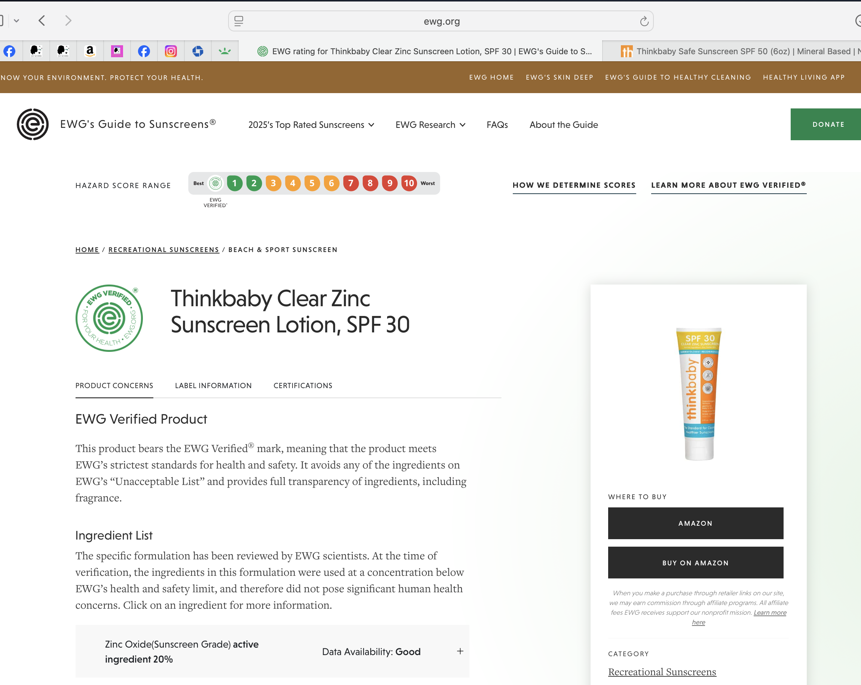
Task: Open the Instagram pinned tab
Action: point(171,51)
